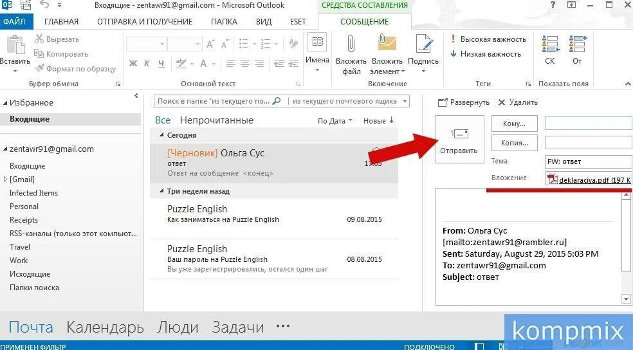Click the Send (Отправить) button

tap(459, 139)
